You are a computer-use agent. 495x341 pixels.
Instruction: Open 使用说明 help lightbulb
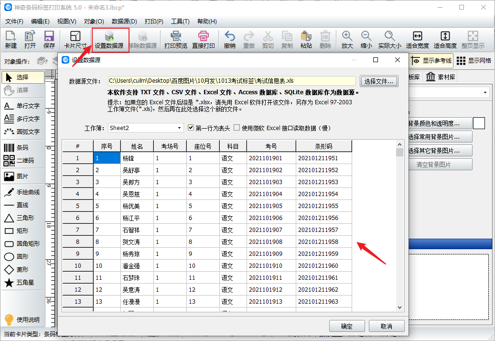pos(22,319)
